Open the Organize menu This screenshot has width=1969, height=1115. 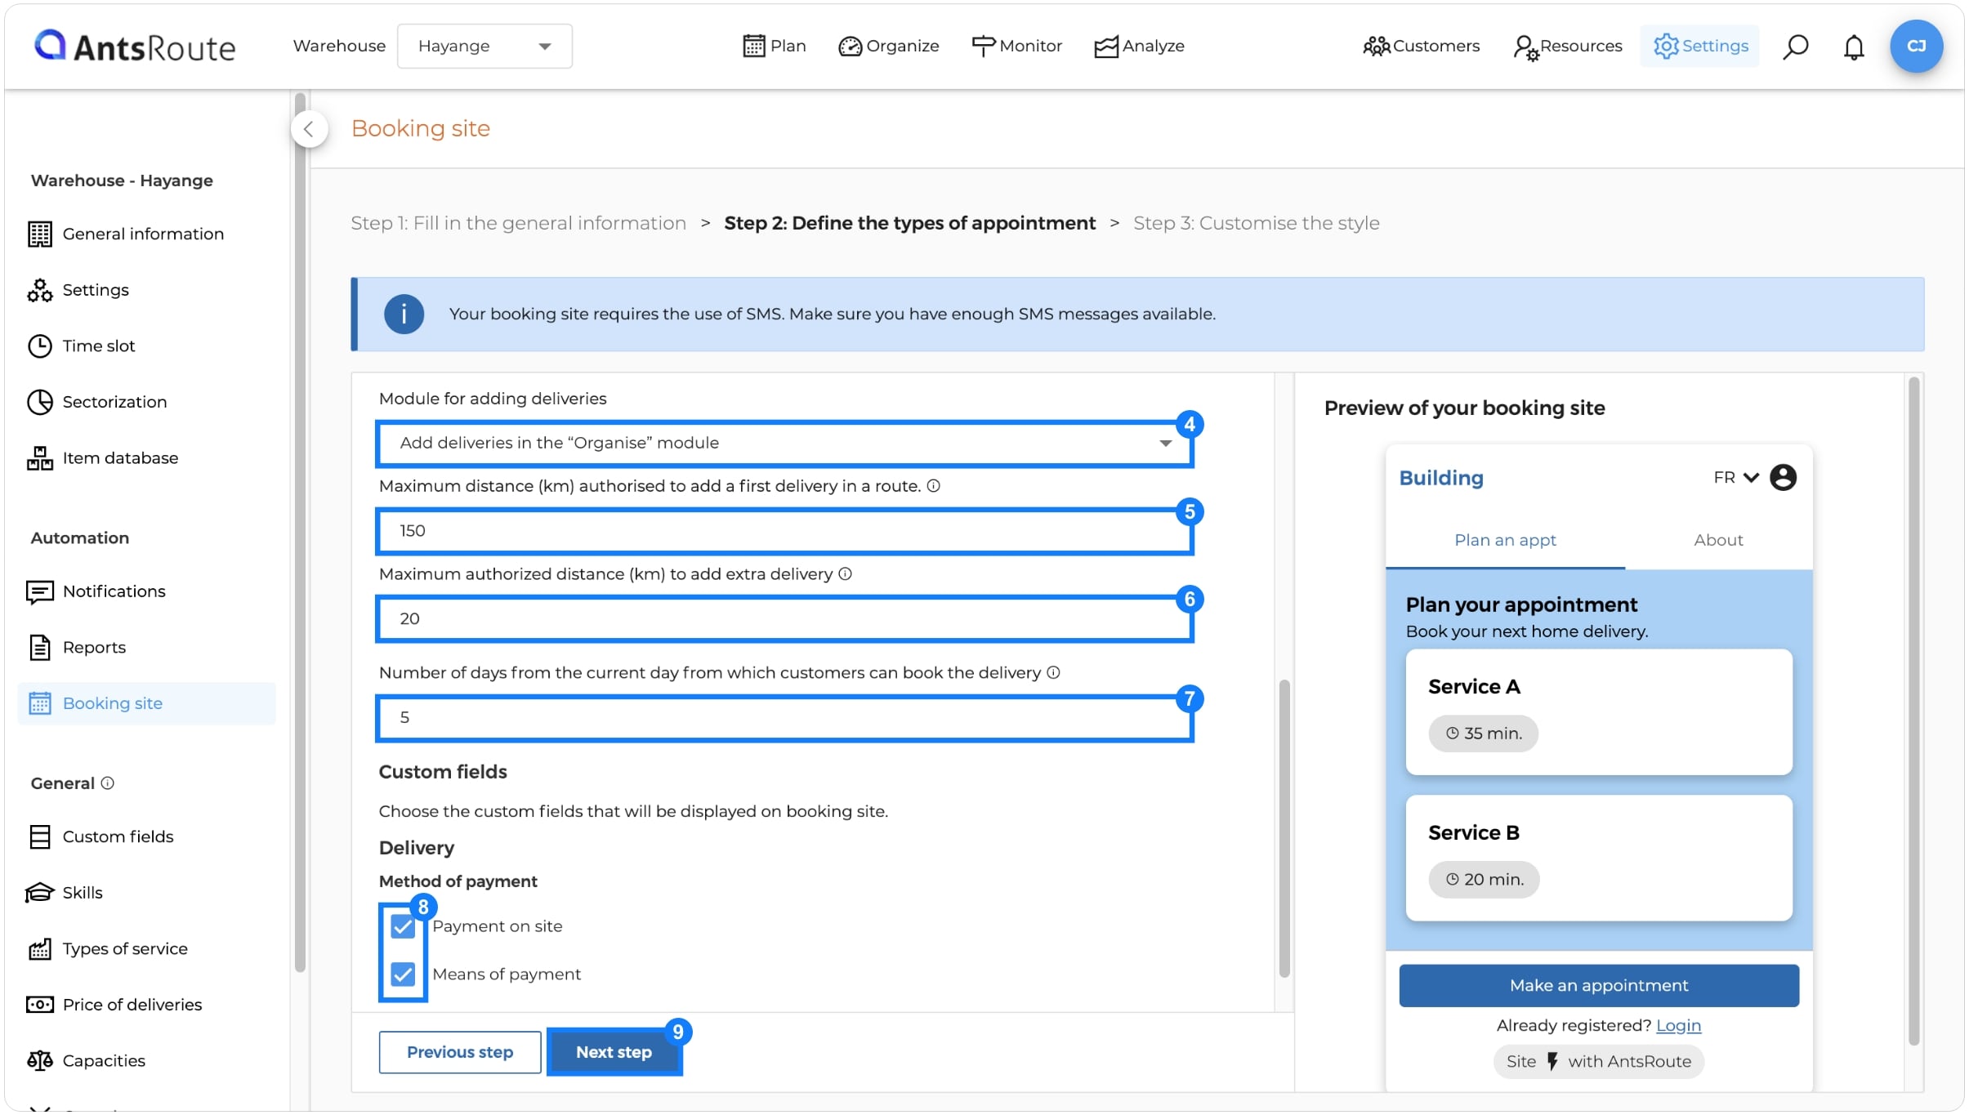(888, 47)
